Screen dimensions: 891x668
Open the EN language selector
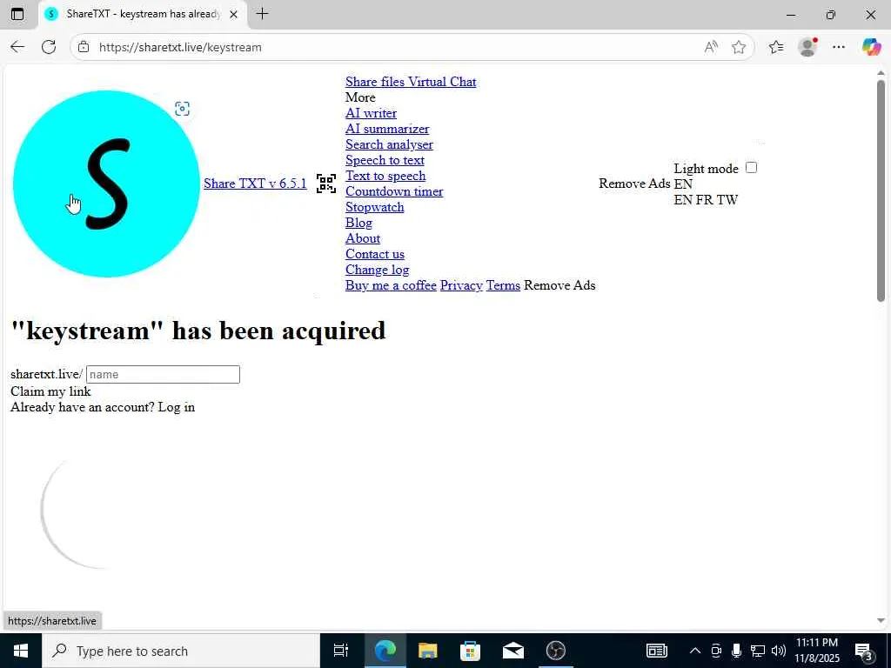coord(683,184)
